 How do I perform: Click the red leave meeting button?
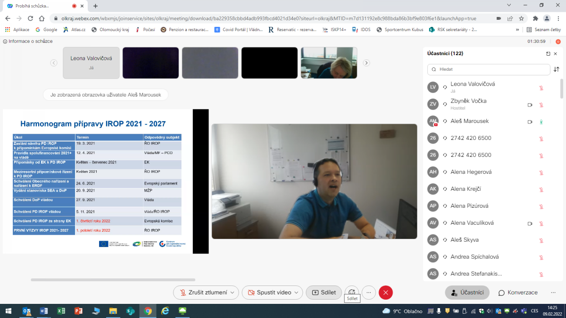click(386, 293)
